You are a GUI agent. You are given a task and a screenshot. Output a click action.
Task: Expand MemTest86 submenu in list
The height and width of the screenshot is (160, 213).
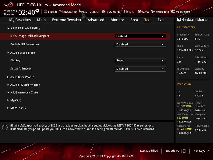point(18,108)
